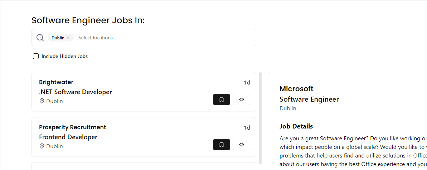Image resolution: width=427 pixels, height=170 pixels.
Task: Click the Job Details section heading
Action: coord(296,126)
